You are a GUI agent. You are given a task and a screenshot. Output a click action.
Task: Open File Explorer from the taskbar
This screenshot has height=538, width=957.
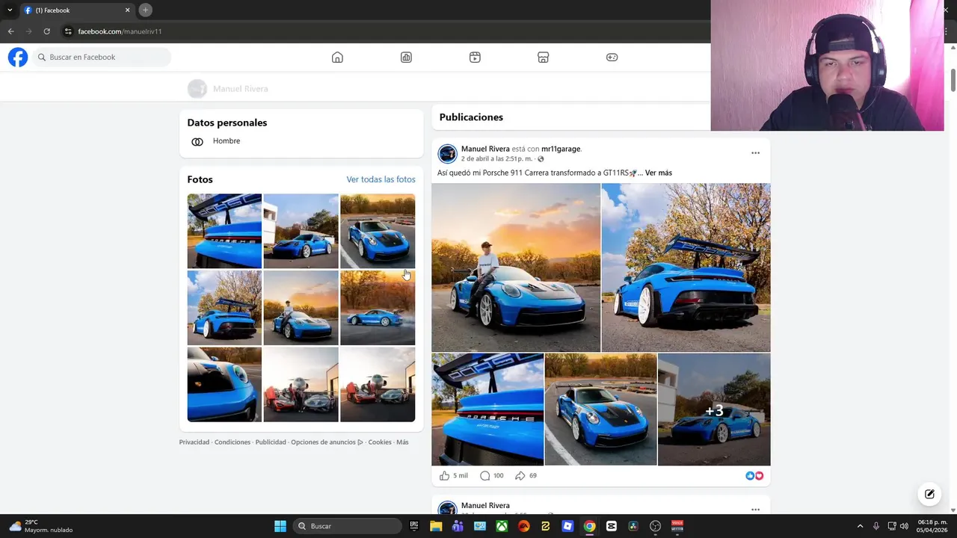[x=436, y=526]
